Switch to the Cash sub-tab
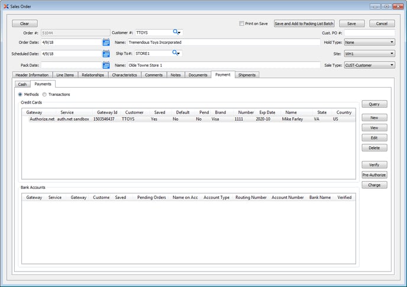407x287 pixels. tap(22, 84)
